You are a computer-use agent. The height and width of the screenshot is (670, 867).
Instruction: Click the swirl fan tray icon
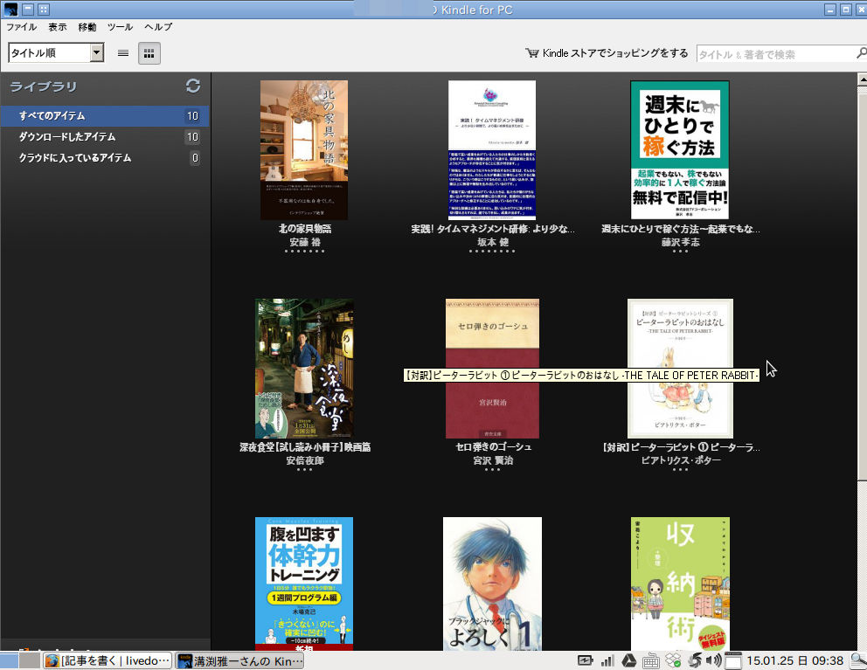coord(695,660)
